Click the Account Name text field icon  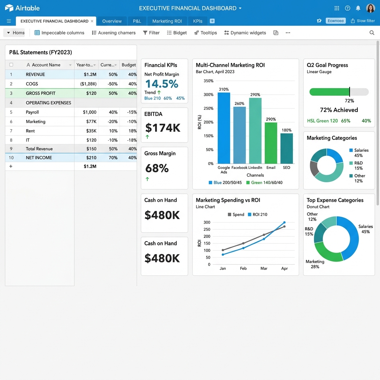(x=28, y=65)
